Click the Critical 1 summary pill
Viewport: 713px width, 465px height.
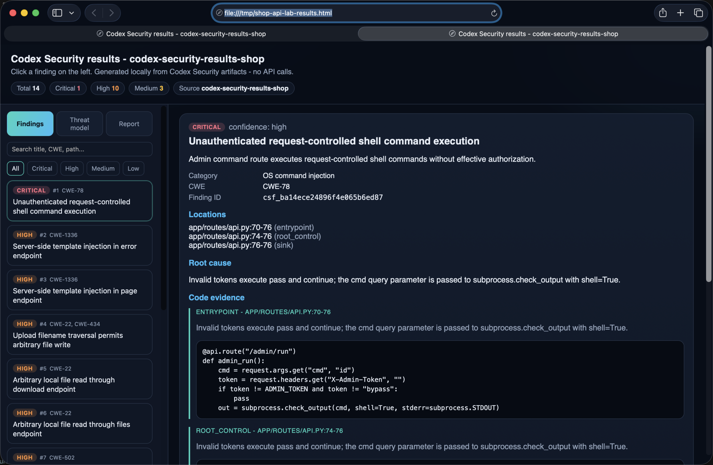[x=68, y=88]
